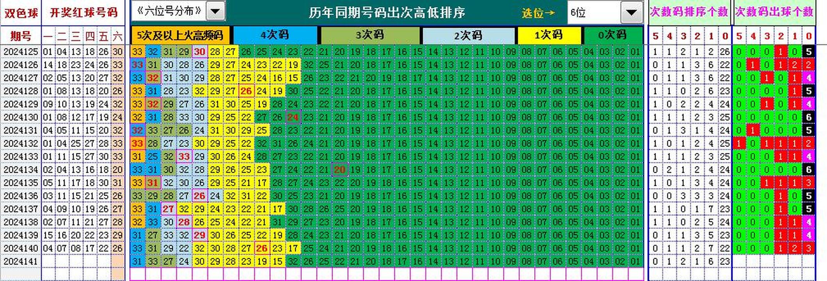This screenshot has width=827, height=281.
Task: Click the 三 red ball column header
Action: coord(76,37)
